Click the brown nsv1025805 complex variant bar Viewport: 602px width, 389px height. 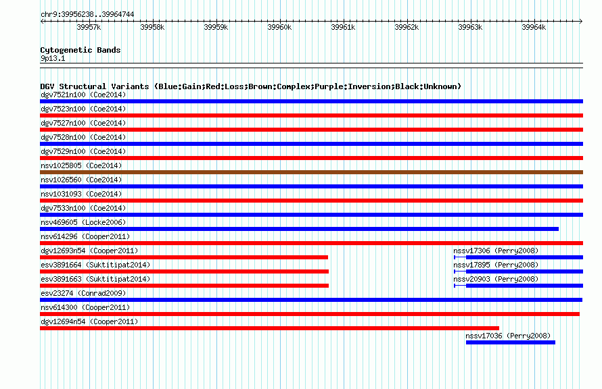coord(311,172)
